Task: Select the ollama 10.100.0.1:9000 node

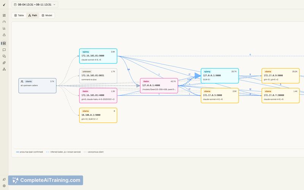Action: tap(98, 116)
